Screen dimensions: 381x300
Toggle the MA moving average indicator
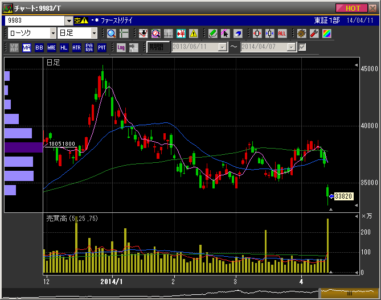click(27, 47)
